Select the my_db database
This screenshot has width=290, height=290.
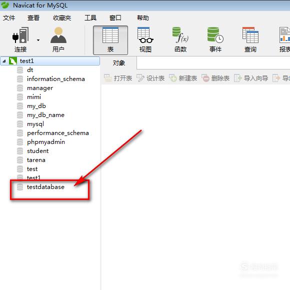36,106
